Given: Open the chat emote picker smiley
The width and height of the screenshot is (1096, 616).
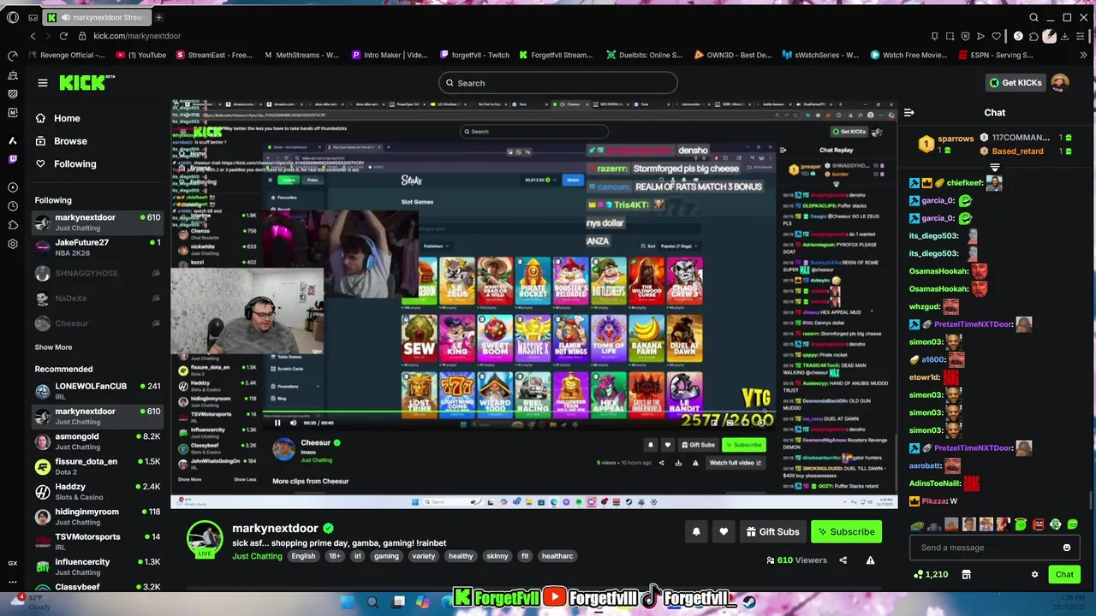Looking at the screenshot, I should (1066, 548).
